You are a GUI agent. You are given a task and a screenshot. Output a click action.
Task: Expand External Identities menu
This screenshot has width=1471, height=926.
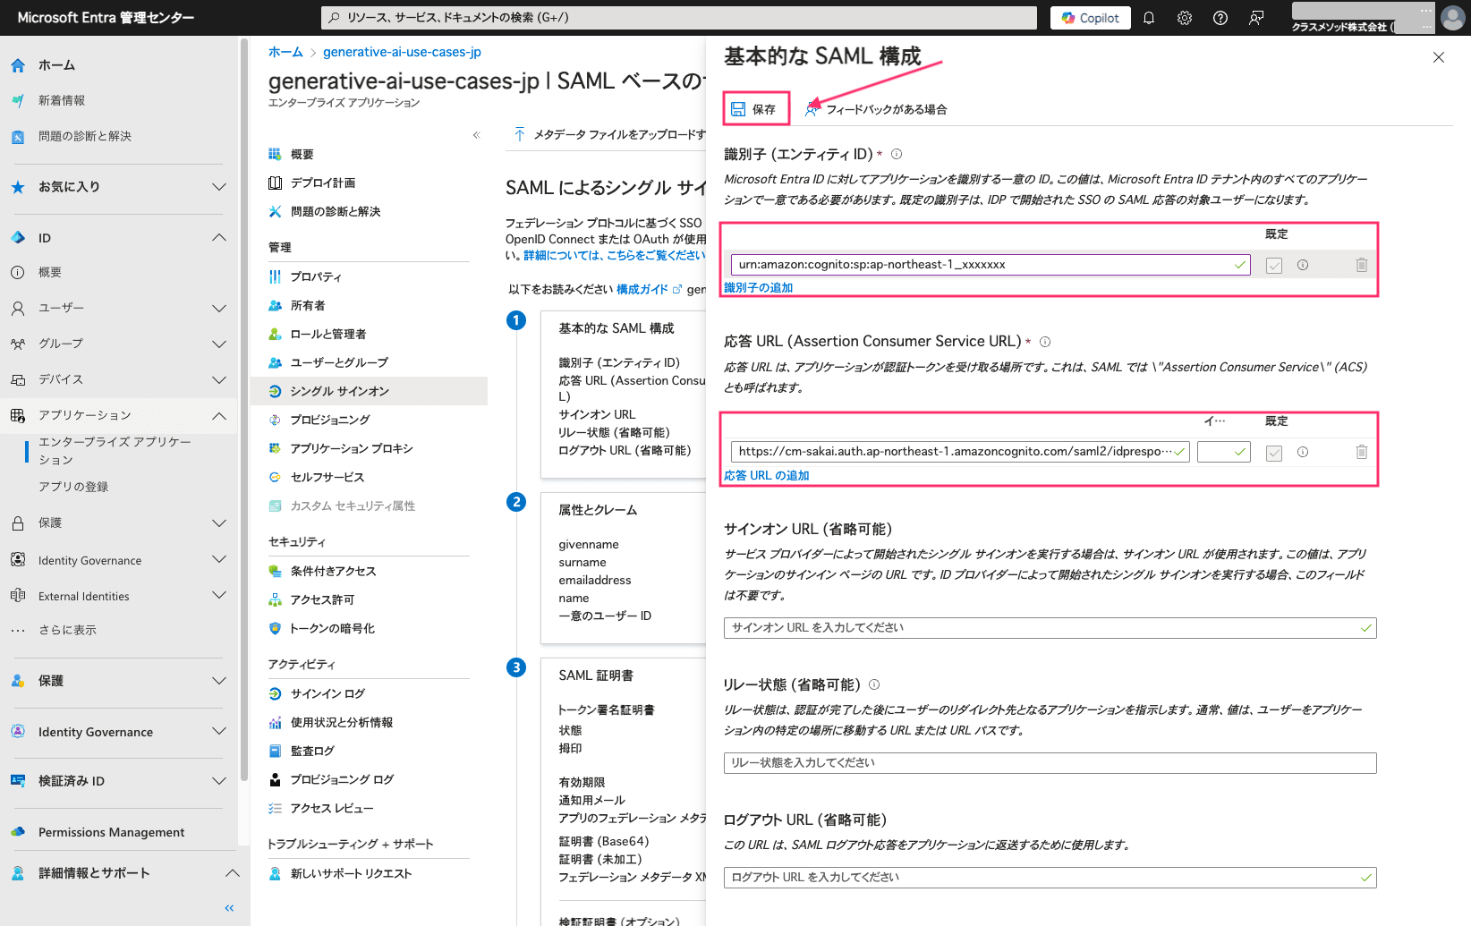point(219,596)
